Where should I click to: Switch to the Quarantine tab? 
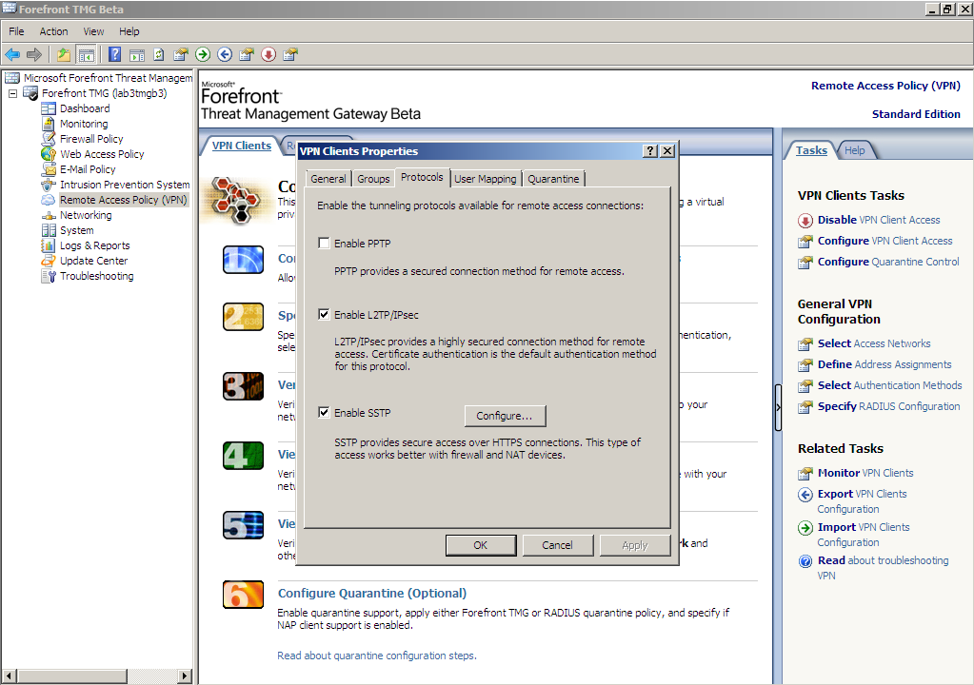pyautogui.click(x=553, y=179)
